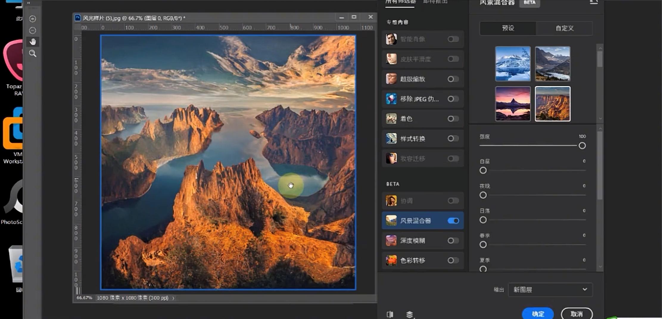
Task: Click the preview comparison icon at bottom
Action: coord(390,314)
